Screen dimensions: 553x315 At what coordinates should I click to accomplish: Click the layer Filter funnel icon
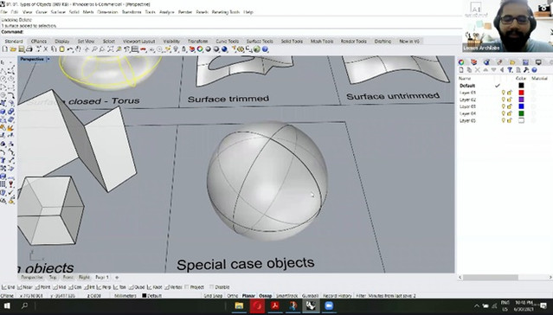pos(510,70)
